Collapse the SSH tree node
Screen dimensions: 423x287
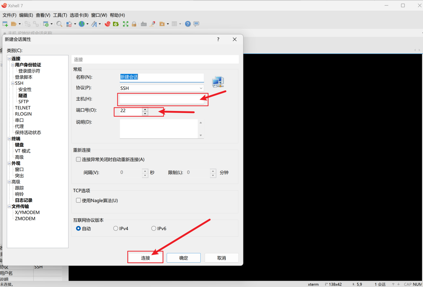pos(13,83)
